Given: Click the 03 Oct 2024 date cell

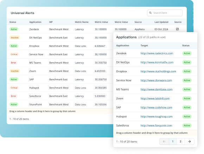Looking at the screenshot, I should point(161,29).
